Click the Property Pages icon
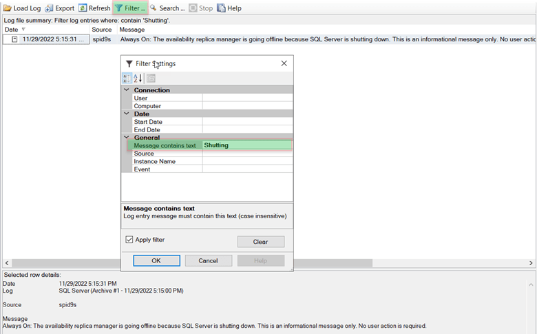 coord(151,78)
